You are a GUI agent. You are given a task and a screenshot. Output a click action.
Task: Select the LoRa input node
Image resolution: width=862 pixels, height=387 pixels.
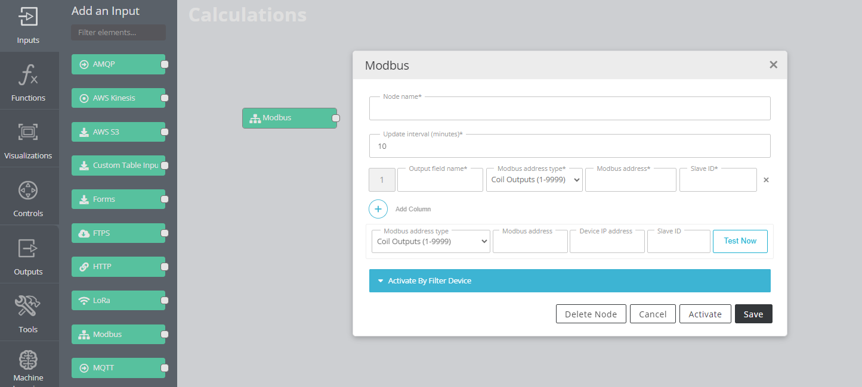click(118, 301)
